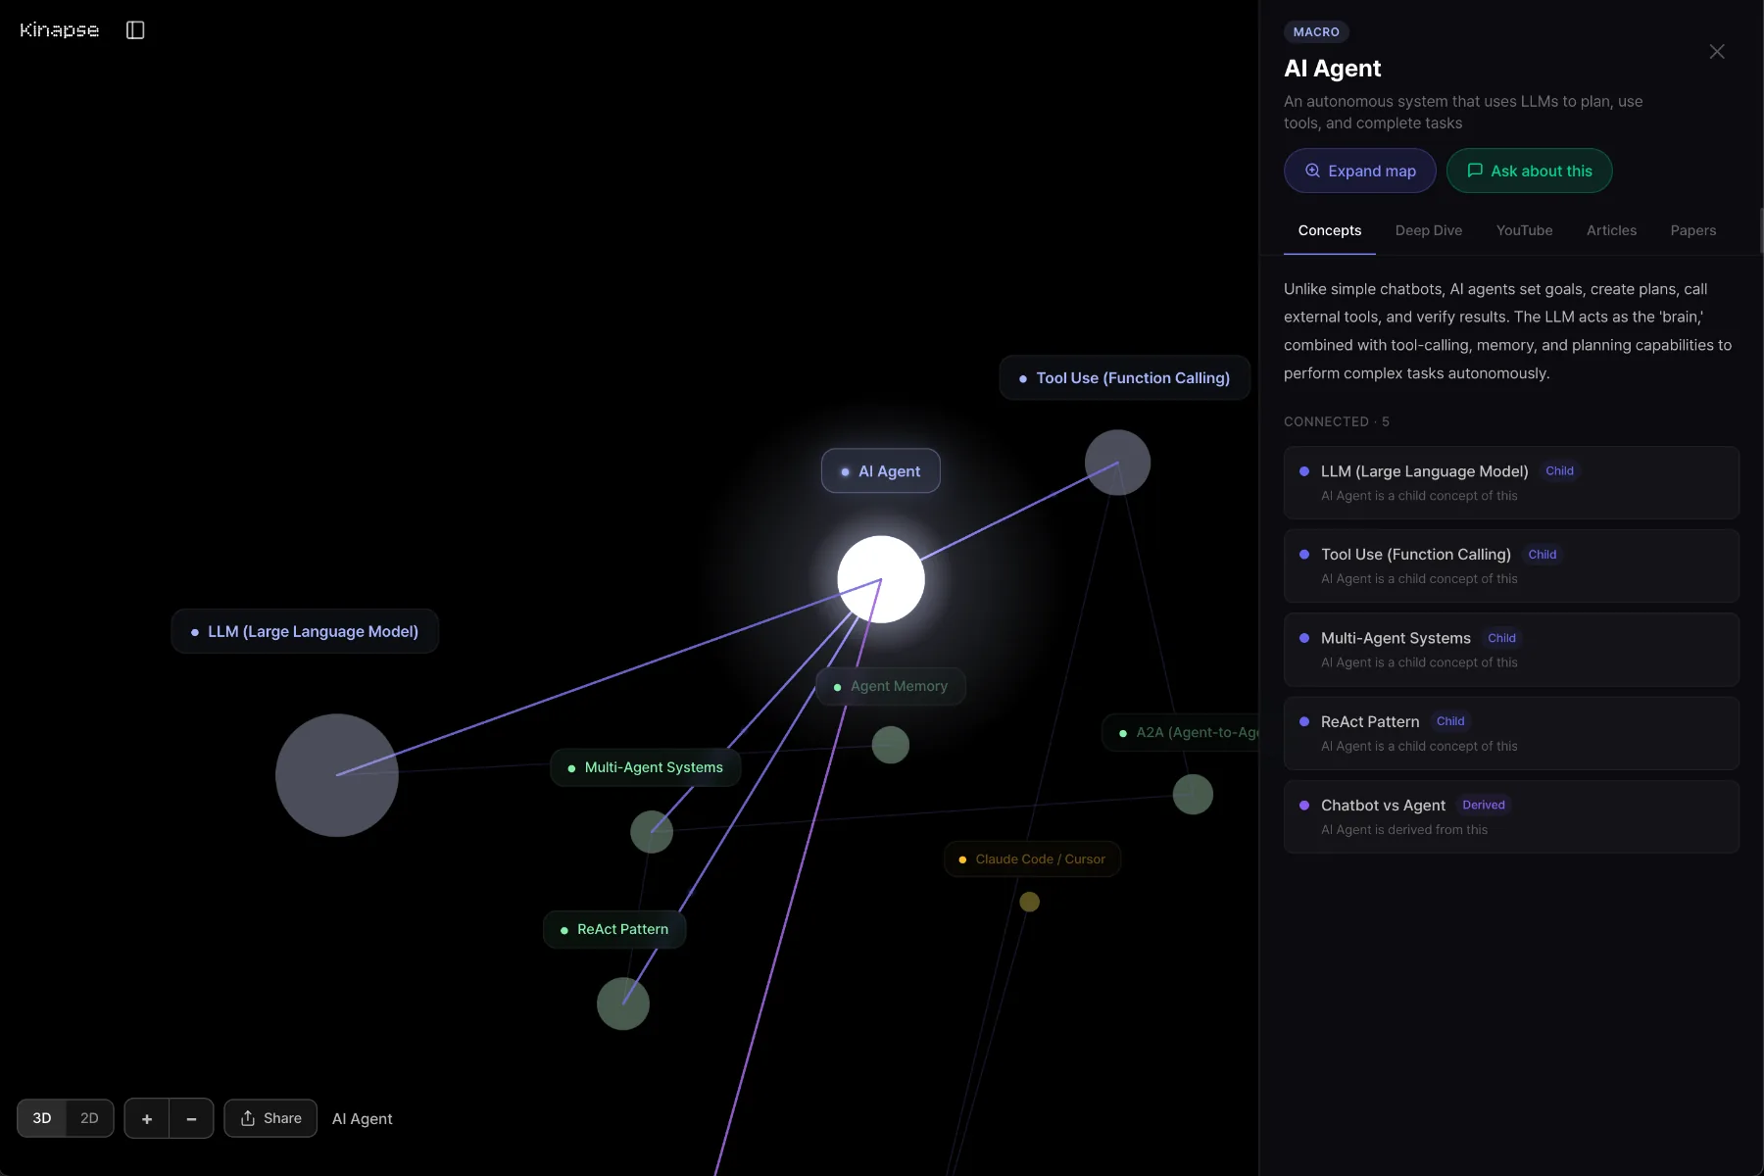Share the current map
This screenshot has width=1764, height=1176.
270,1118
